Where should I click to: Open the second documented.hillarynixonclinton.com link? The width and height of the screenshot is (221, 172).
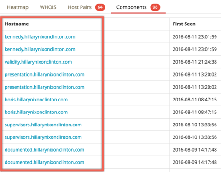[x=45, y=162]
